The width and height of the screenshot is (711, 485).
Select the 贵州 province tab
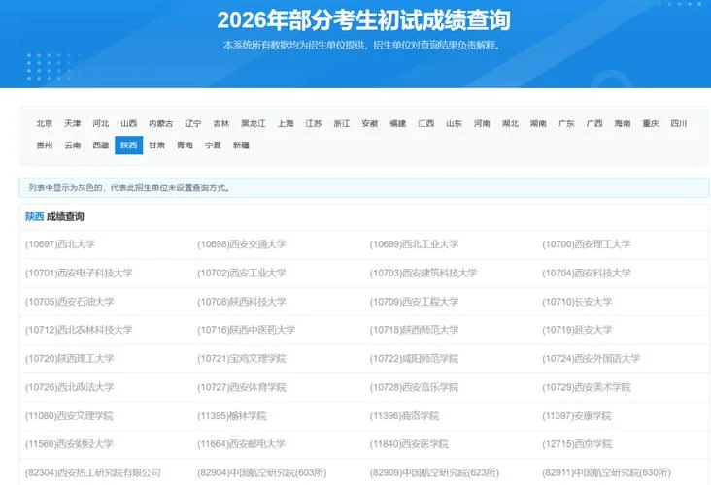pyautogui.click(x=45, y=145)
